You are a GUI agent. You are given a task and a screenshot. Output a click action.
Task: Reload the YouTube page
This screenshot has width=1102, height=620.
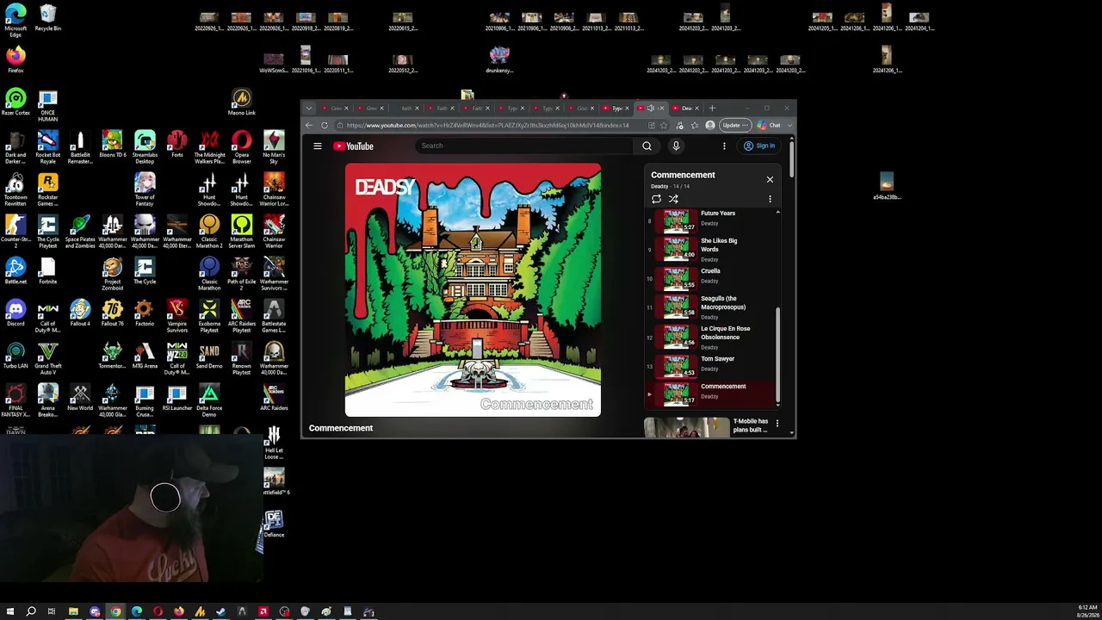pos(325,125)
